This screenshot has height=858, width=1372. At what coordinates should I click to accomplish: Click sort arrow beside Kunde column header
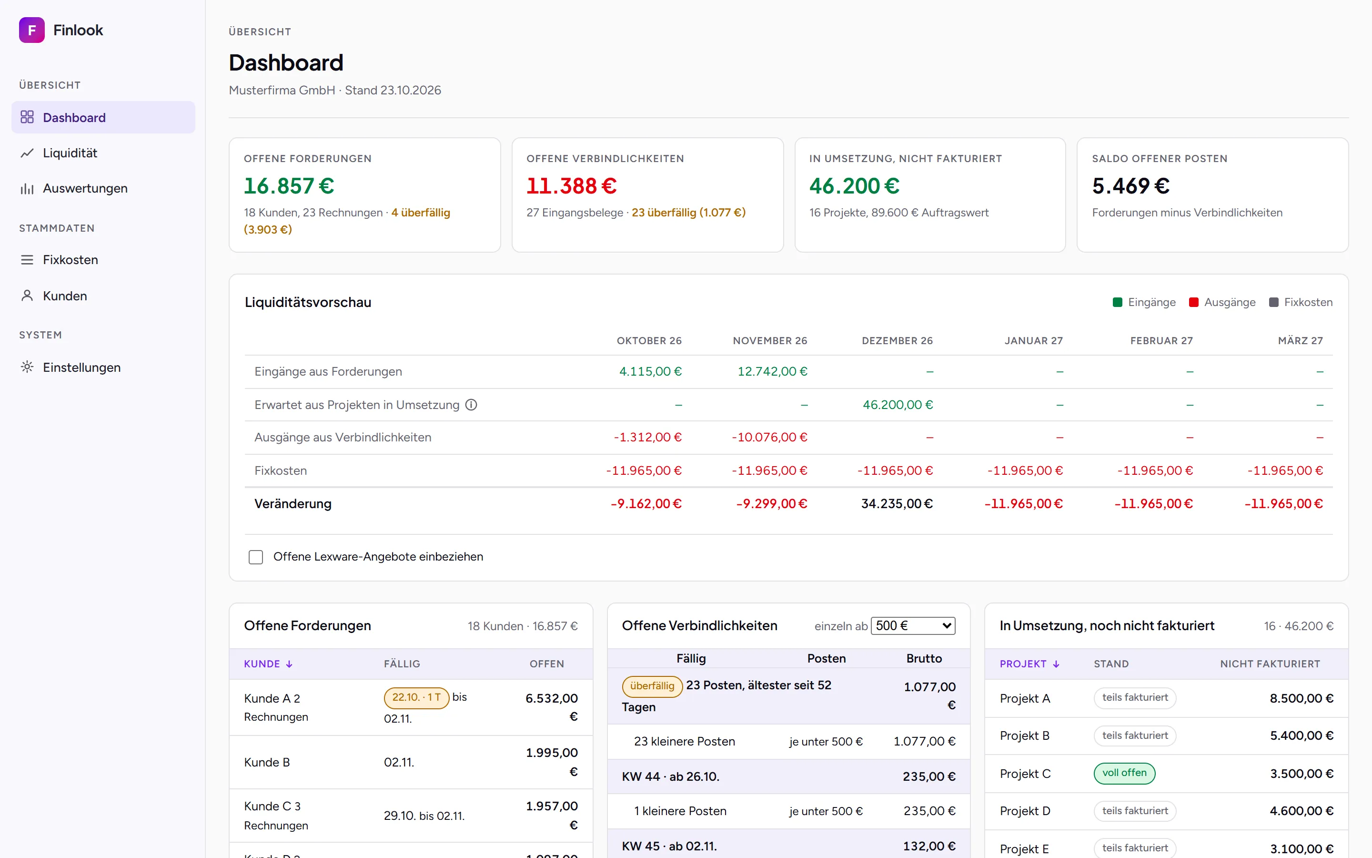289,664
